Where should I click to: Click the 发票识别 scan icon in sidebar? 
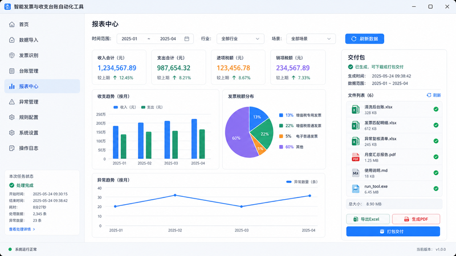tap(11, 55)
